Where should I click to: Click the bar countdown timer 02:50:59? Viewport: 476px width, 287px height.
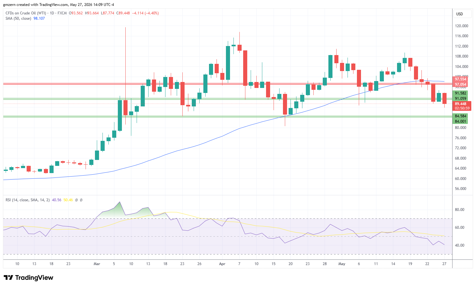click(462, 108)
